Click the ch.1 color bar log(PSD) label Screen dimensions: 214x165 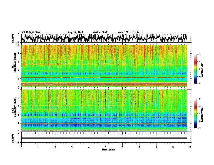pos(202,70)
